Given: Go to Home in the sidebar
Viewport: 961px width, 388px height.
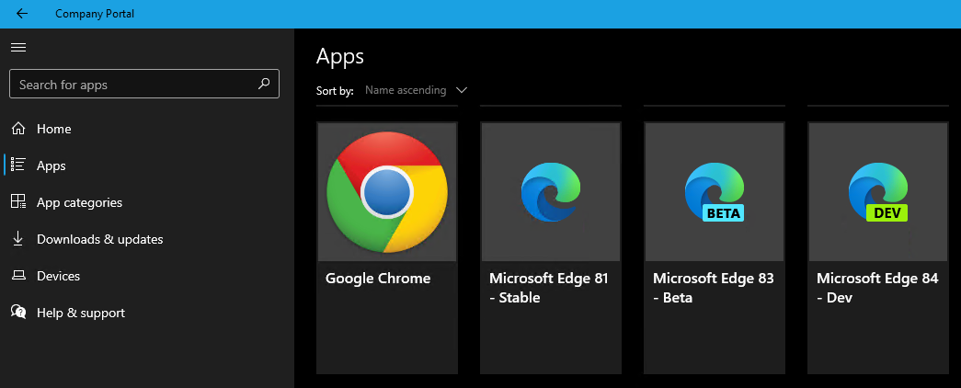Looking at the screenshot, I should [53, 129].
